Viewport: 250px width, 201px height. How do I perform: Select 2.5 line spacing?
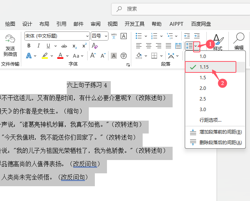[x=215, y=99]
